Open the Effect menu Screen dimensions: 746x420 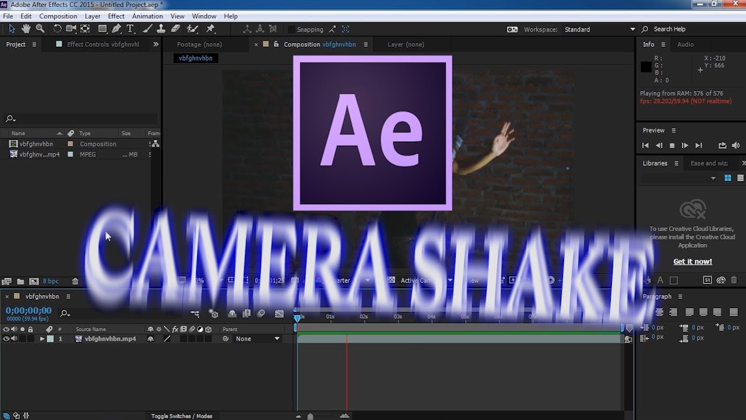point(116,16)
